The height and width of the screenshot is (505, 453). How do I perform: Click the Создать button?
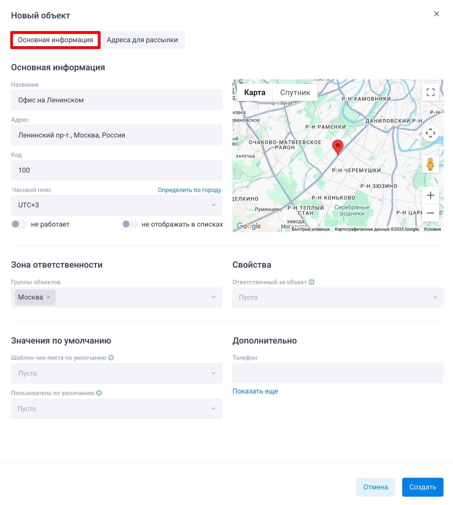(422, 487)
